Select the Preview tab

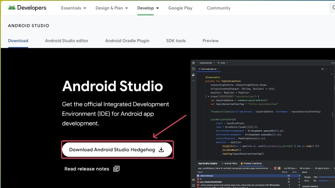point(211,41)
